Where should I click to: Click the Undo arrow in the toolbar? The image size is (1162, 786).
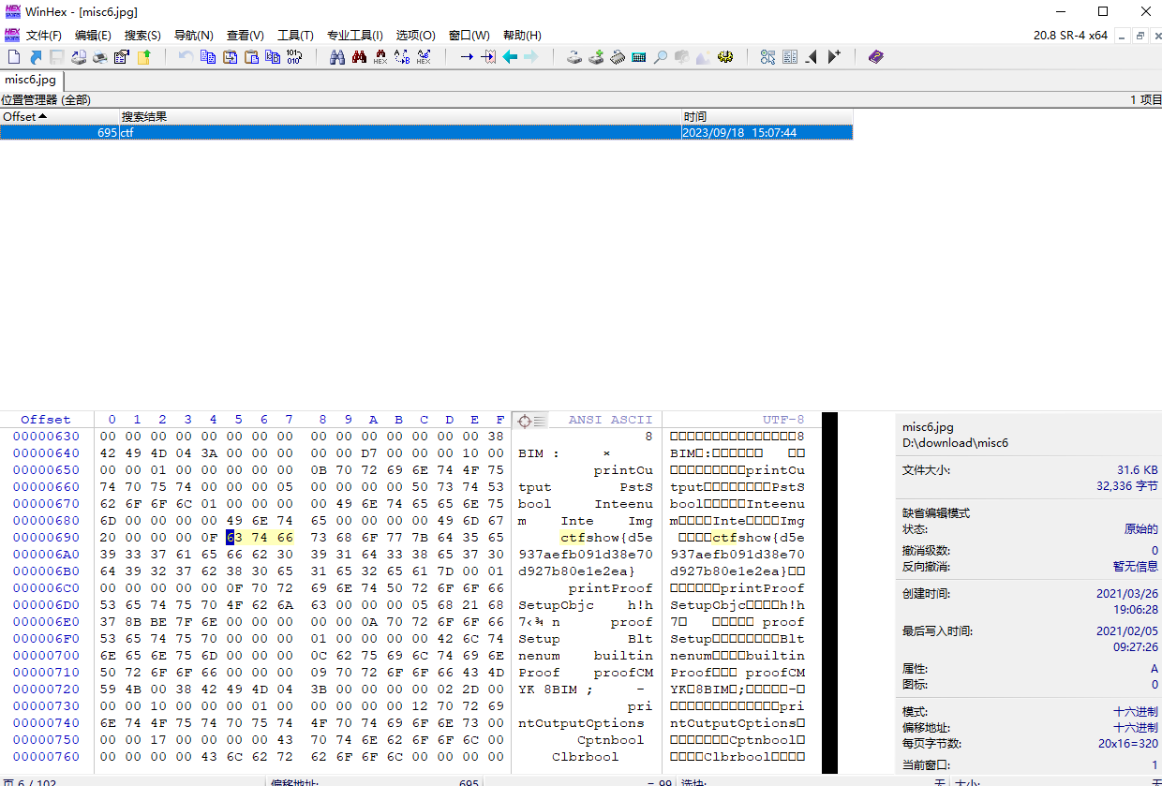pos(186,57)
